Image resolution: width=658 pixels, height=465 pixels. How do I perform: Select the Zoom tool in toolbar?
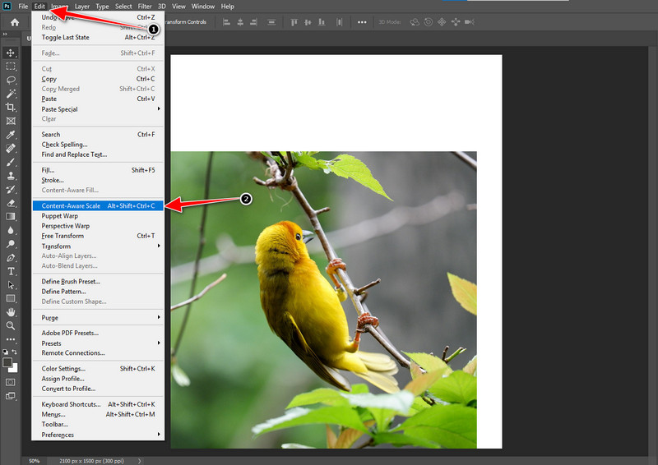(x=11, y=326)
